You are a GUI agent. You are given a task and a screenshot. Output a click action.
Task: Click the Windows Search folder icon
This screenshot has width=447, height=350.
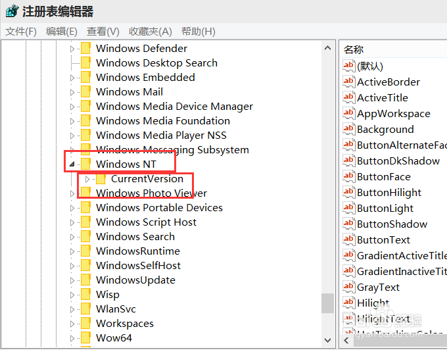86,236
